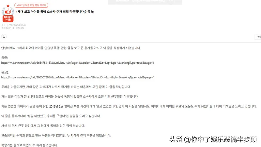The image size is (261, 147).
Task: Click the share icon below the post info
Action: pos(4,37)
